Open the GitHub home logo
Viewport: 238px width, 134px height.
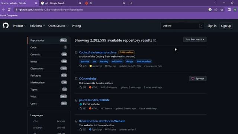[6, 26]
